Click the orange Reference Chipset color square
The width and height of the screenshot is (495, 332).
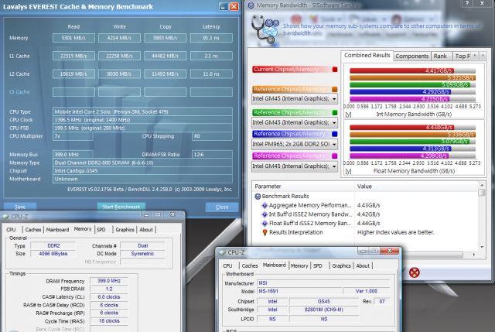click(335, 90)
